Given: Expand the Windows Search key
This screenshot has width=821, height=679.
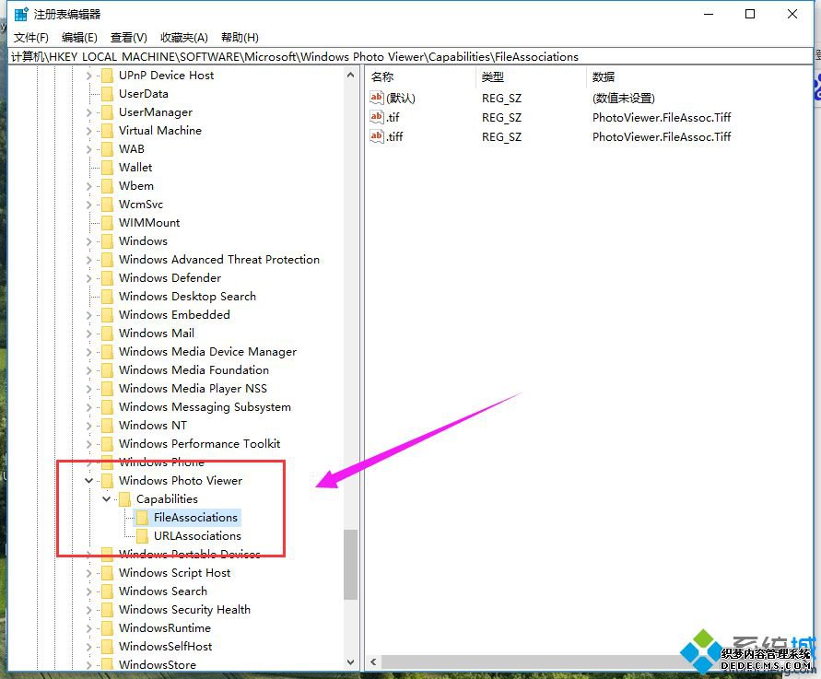Looking at the screenshot, I should [x=89, y=591].
